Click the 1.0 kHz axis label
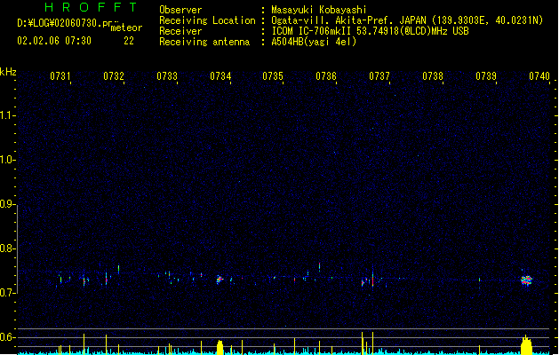 (x=7, y=160)
